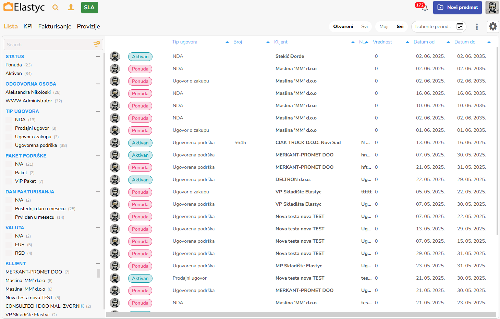The height and width of the screenshot is (319, 500).
Task: Click the sidebar Search input field
Action: click(x=48, y=44)
